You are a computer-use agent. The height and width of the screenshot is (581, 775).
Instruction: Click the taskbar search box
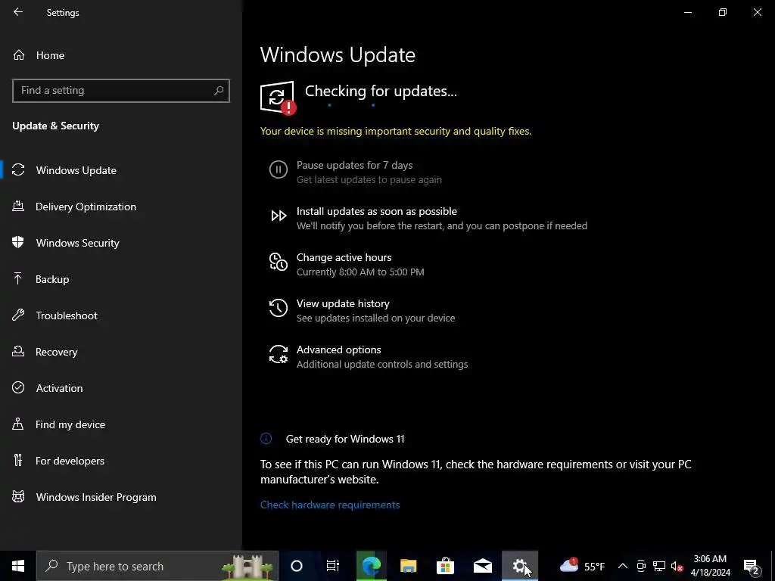tap(157, 566)
